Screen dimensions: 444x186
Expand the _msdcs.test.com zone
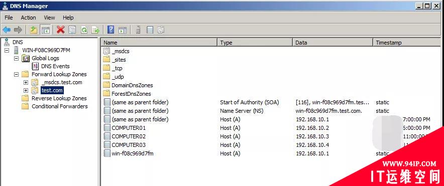pos(26,83)
